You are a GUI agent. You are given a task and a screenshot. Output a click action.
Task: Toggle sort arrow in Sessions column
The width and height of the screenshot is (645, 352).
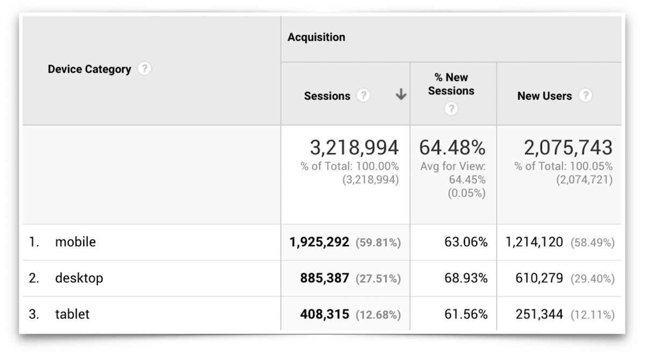tap(400, 96)
